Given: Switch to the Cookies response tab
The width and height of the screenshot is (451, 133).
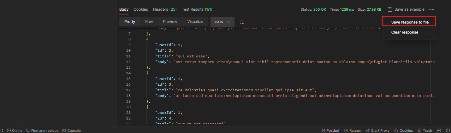Looking at the screenshot, I should 141,9.
